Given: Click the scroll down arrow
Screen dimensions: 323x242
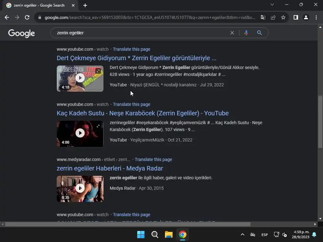Looking at the screenshot, I should pyautogui.click(x=320, y=219).
